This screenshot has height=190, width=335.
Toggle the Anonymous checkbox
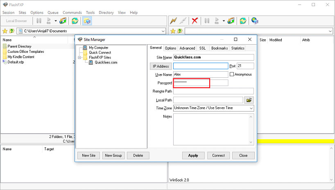click(x=232, y=75)
